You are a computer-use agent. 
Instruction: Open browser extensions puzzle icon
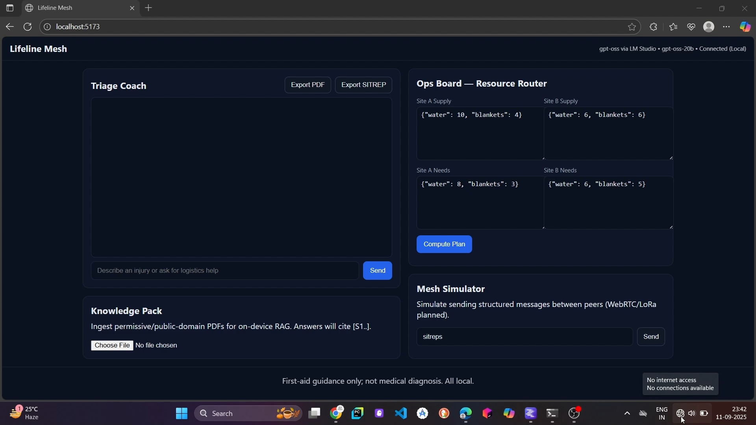click(x=654, y=27)
